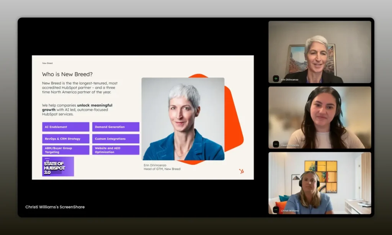The image size is (392, 235).
Task: Click the three-dots icon on the middle video tile
Action: tap(276, 144)
